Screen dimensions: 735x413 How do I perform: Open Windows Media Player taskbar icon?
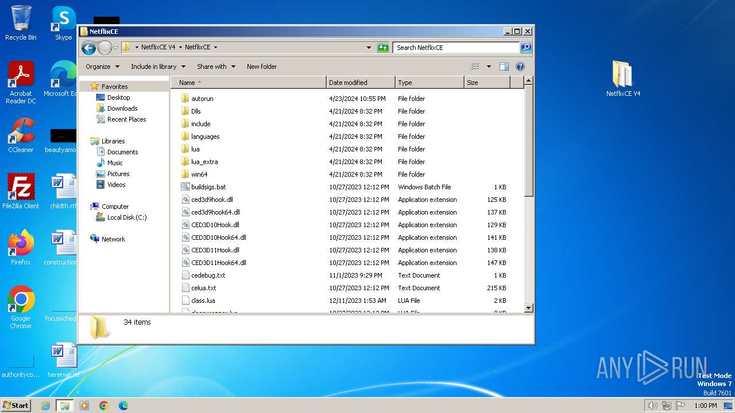coord(84,406)
